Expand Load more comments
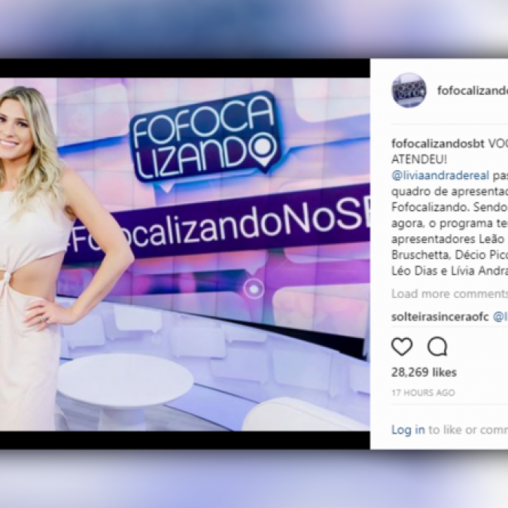The height and width of the screenshot is (508, 508). [450, 294]
